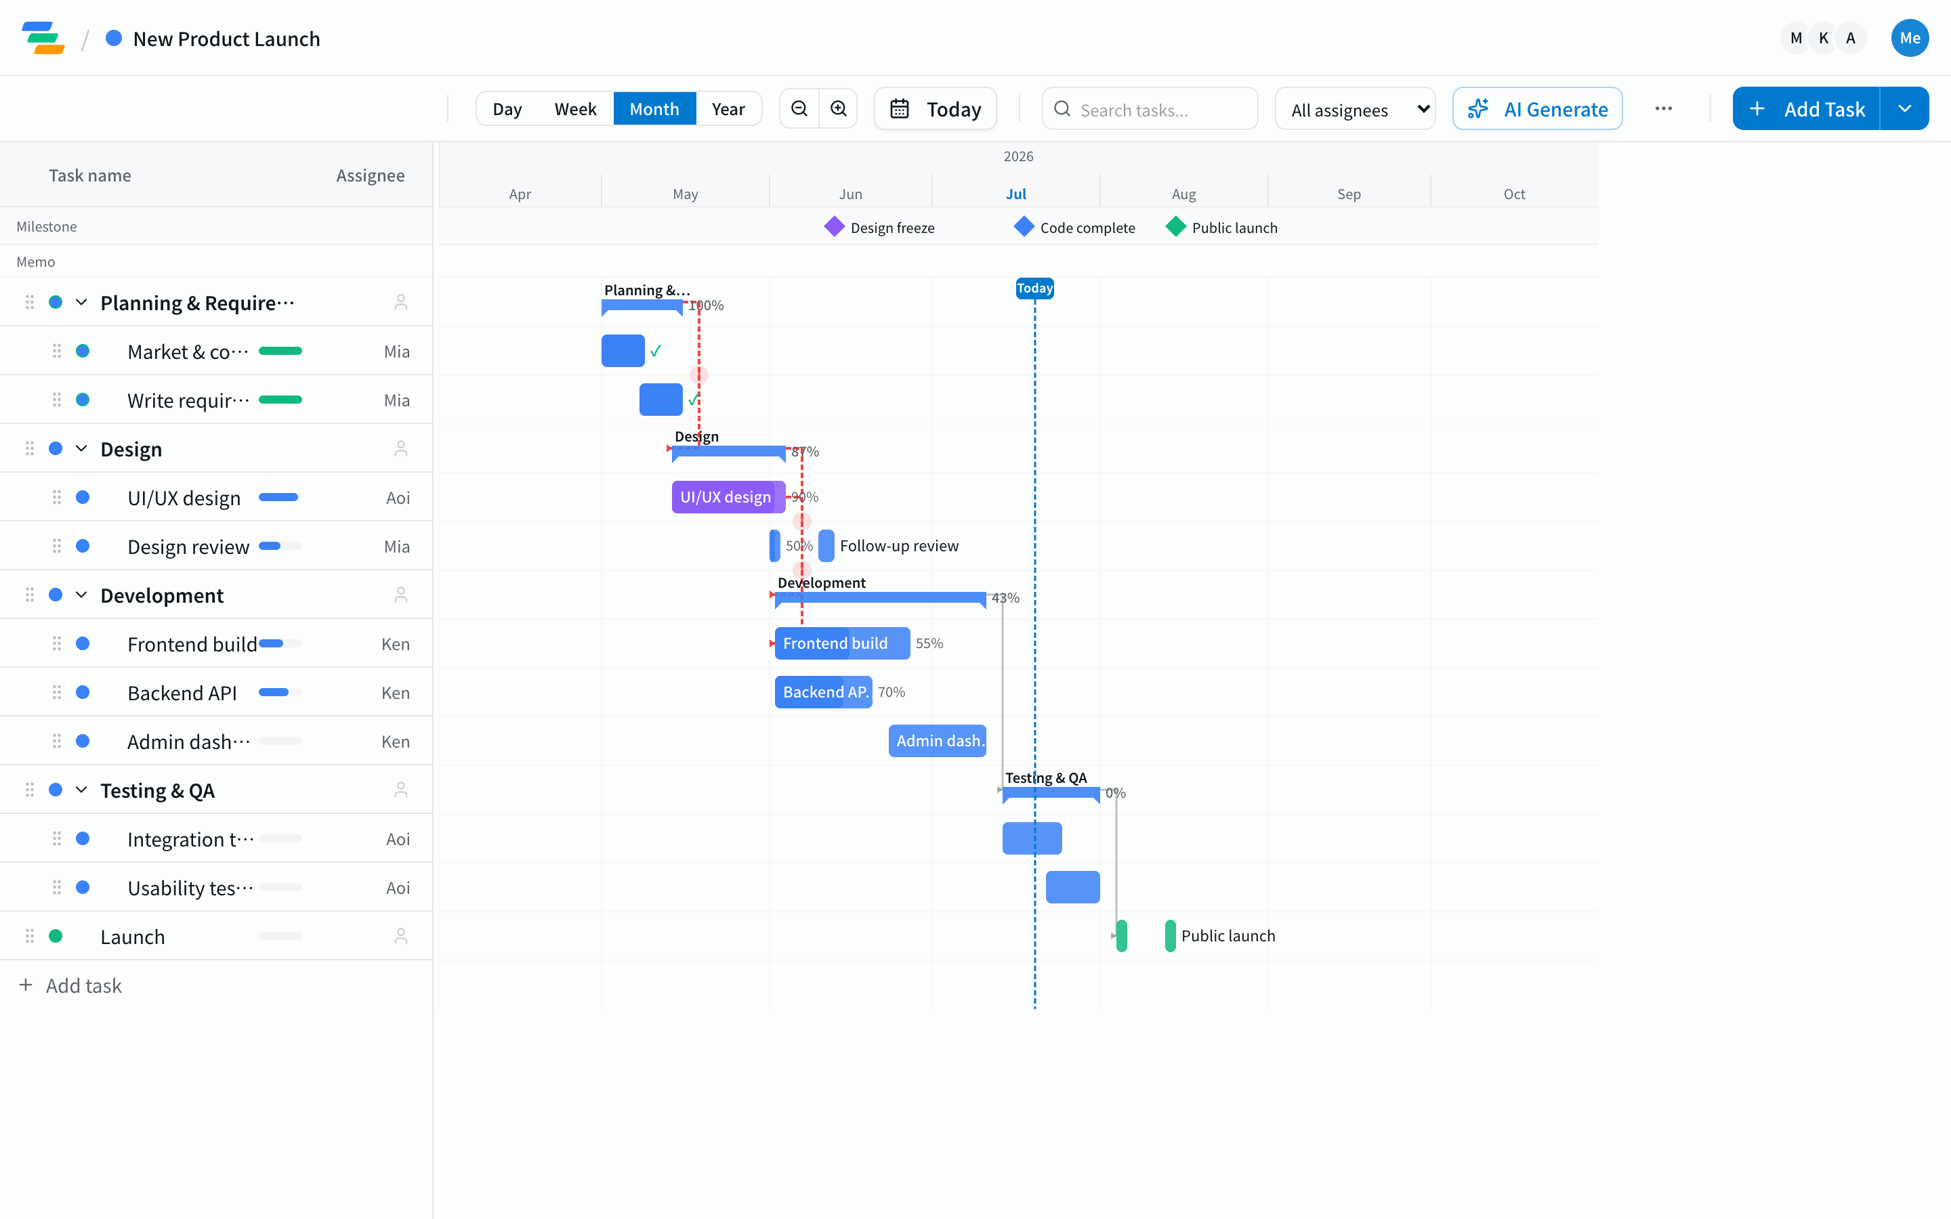Collapse the Development task group

click(81, 595)
